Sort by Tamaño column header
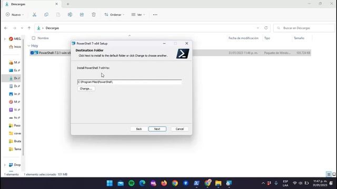This screenshot has width=337, height=189. pos(299,38)
